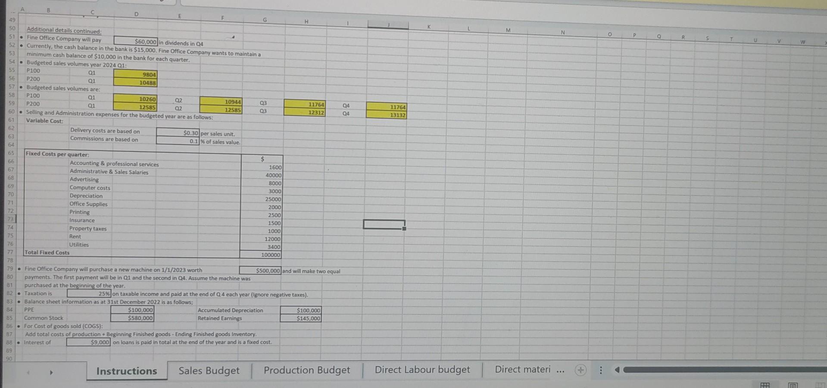This screenshot has width=827, height=388.
Task: Select yellow cell containing 10488
Action: (135, 83)
